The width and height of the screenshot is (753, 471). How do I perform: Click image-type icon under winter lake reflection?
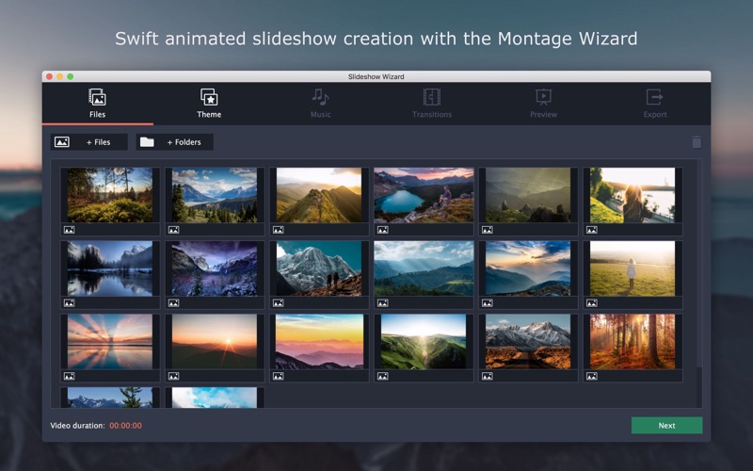(x=69, y=302)
